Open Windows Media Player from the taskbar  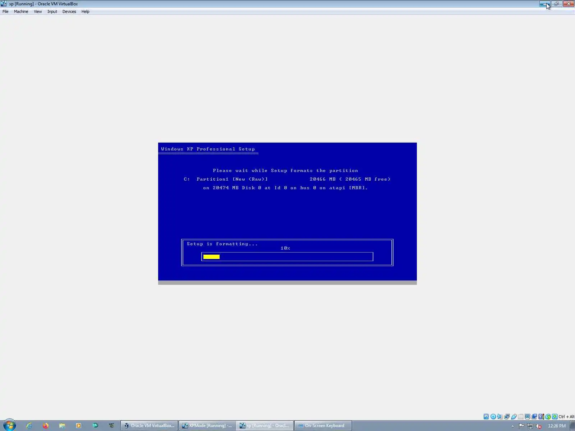79,426
